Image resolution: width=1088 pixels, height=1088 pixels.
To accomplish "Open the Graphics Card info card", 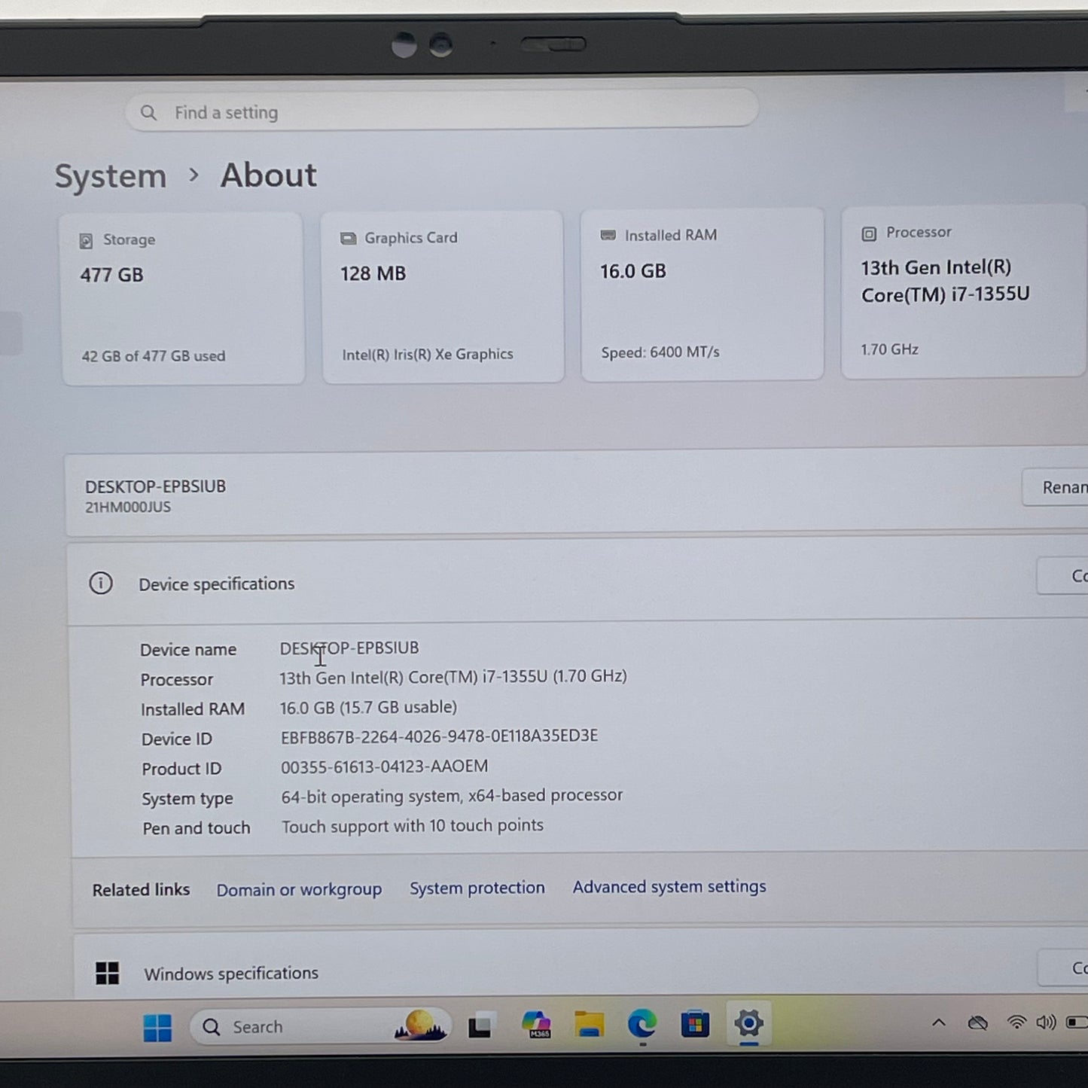I will click(442, 297).
